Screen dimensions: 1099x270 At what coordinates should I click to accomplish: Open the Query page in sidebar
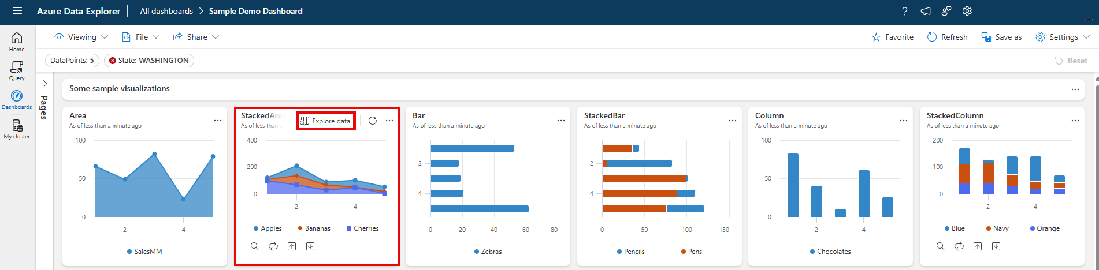click(17, 70)
